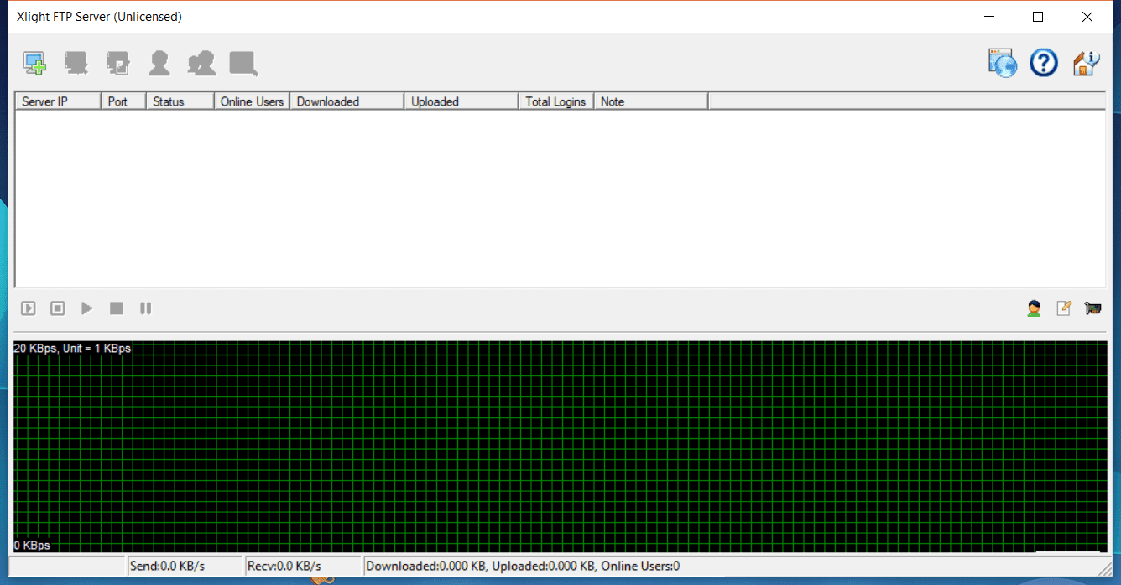Select the Status column header

coord(179,101)
